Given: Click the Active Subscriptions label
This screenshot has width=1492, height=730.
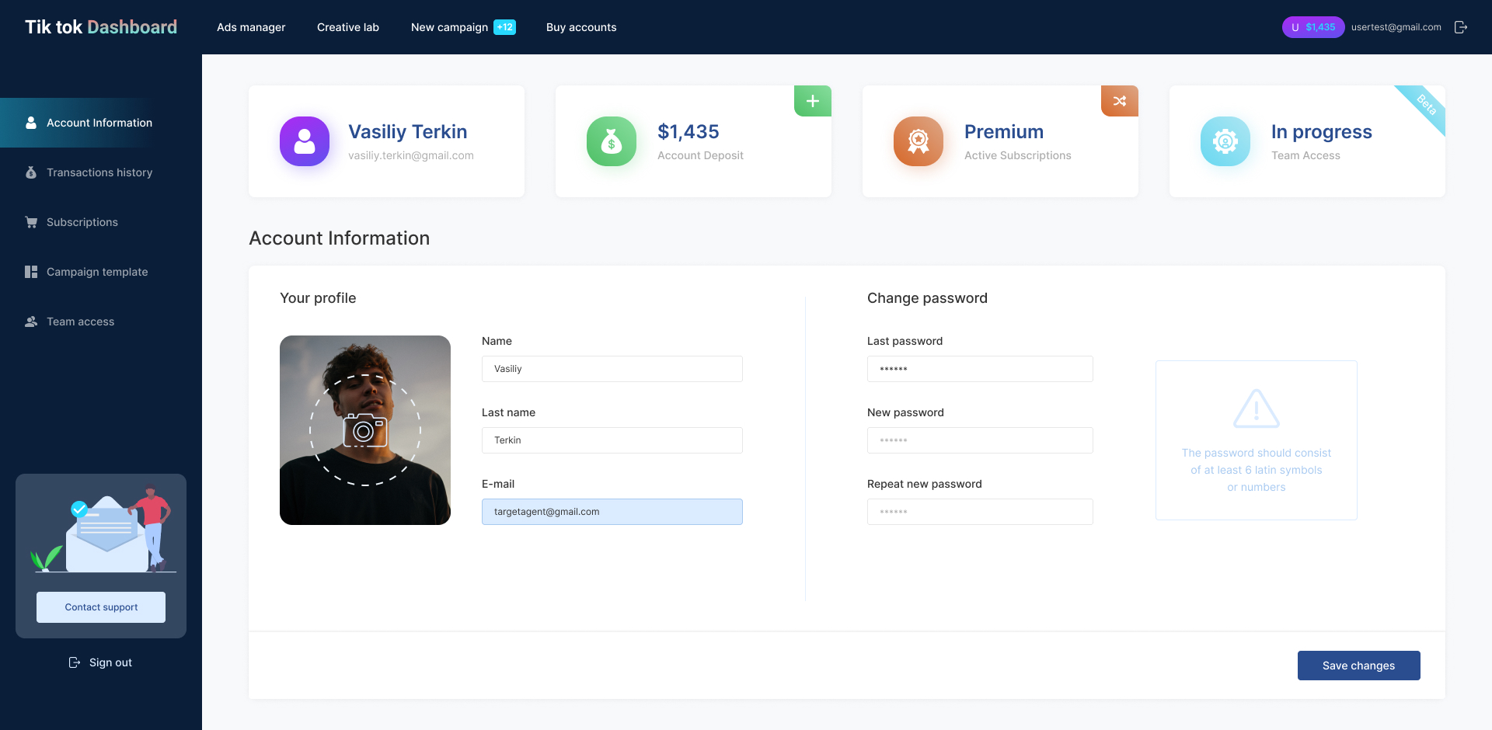Looking at the screenshot, I should pyautogui.click(x=1018, y=155).
